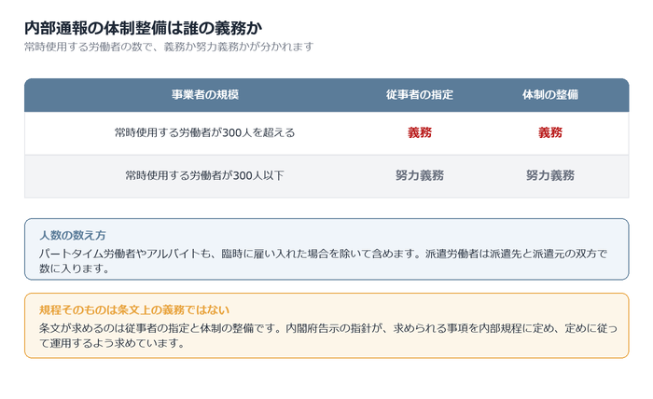
Task: Click the subtitle beginning 常時使用する労働者の数で
Action: [169, 47]
